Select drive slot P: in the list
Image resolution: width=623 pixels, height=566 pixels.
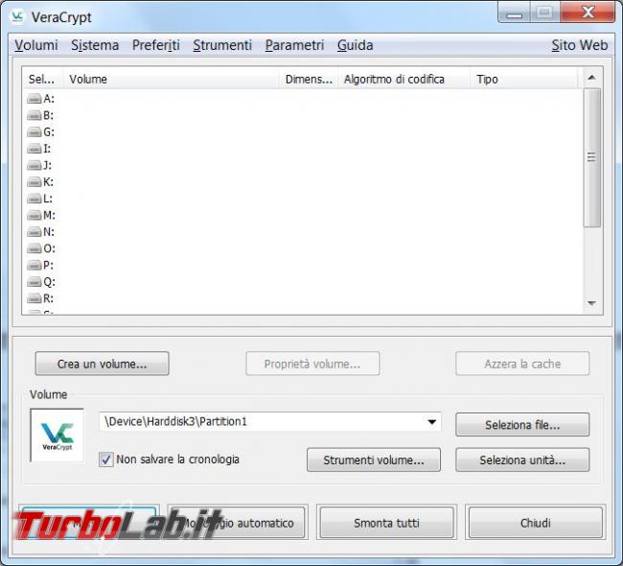pos(41,265)
